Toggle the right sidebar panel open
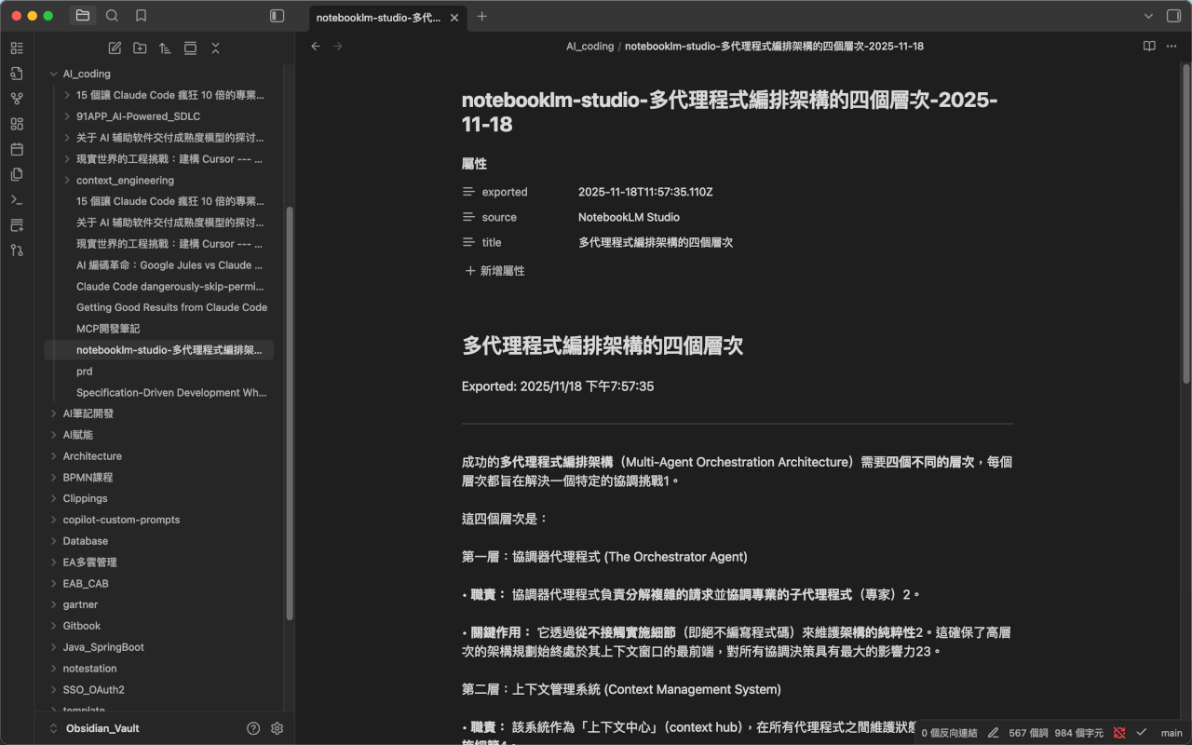 [x=1174, y=16]
